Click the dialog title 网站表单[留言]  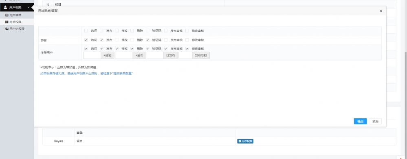click(48, 11)
